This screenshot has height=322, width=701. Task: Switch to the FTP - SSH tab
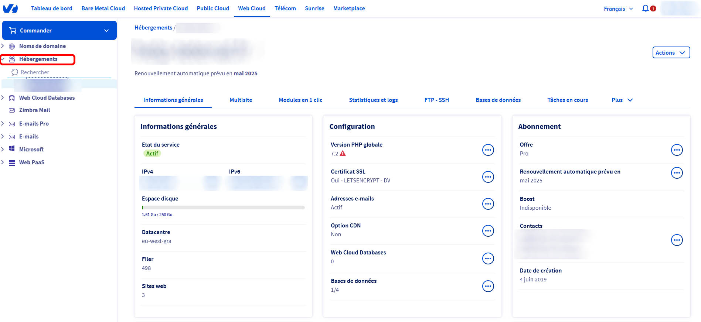[436, 100]
